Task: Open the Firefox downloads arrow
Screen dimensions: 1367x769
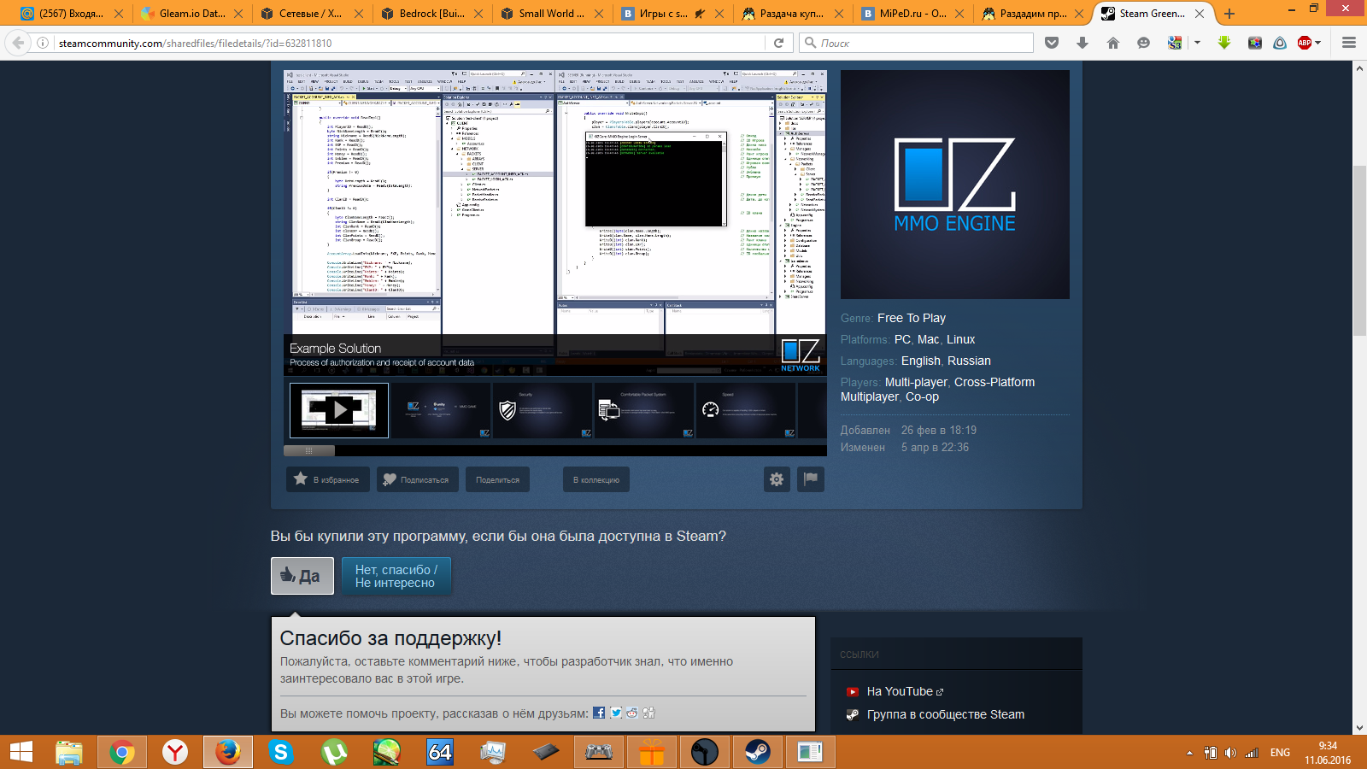Action: tap(1082, 43)
